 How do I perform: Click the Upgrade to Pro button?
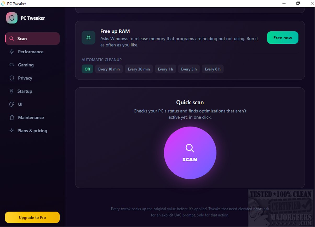(x=32, y=217)
